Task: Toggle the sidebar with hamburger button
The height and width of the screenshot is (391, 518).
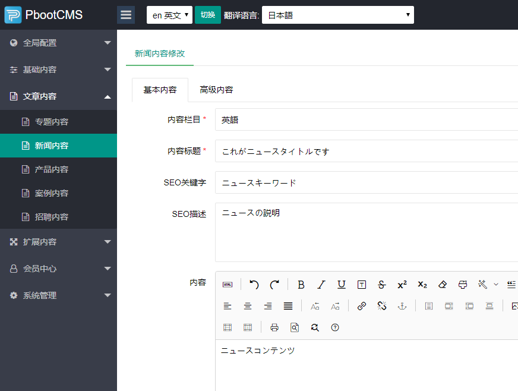Action: point(126,15)
